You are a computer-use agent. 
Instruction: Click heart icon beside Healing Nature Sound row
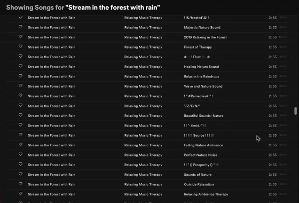20,66
